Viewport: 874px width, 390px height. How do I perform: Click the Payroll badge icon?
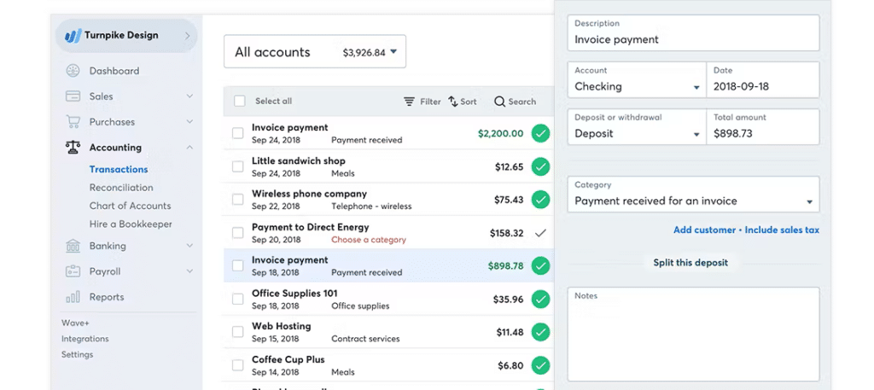pos(73,271)
